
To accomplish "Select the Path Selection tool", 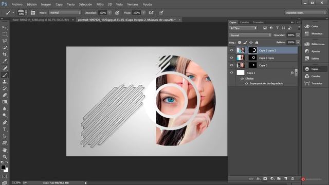I will click(x=5, y=136).
